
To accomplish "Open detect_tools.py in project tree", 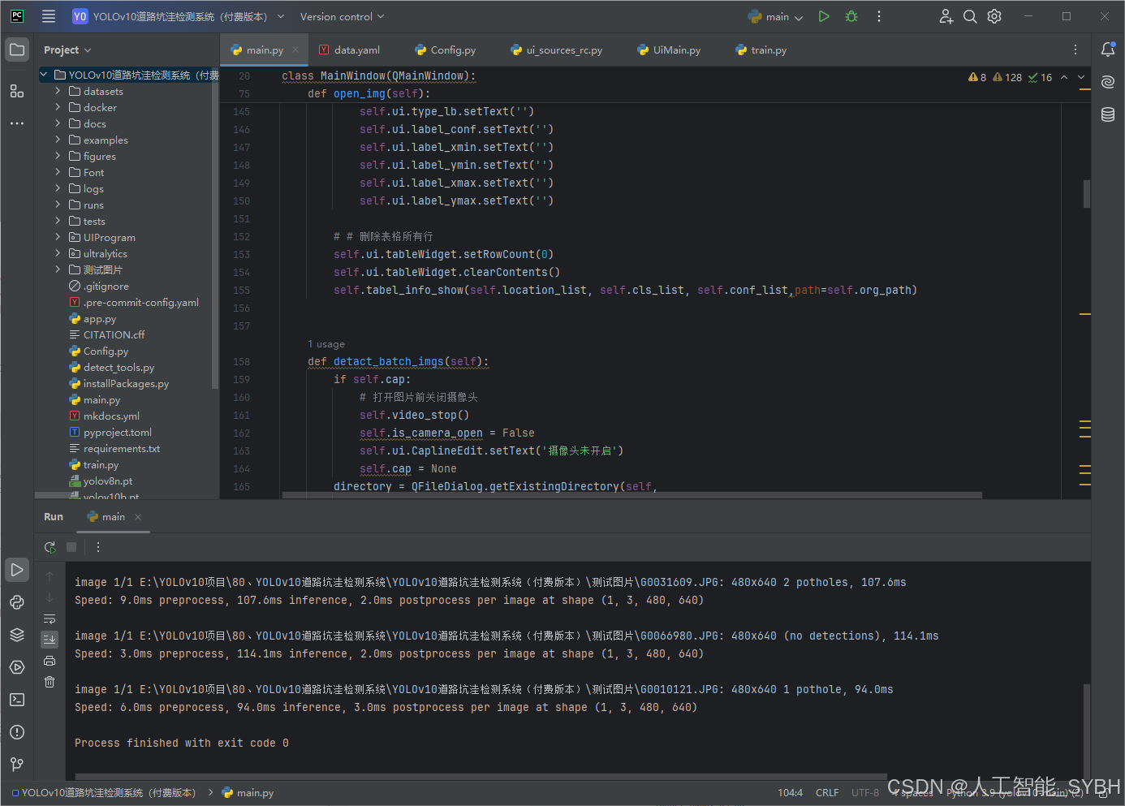I will pyautogui.click(x=119, y=367).
